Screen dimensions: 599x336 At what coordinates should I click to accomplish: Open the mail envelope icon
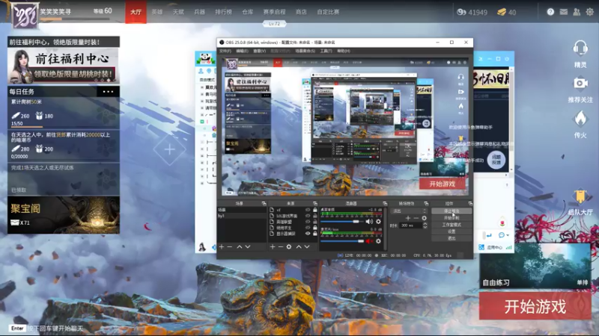[564, 12]
